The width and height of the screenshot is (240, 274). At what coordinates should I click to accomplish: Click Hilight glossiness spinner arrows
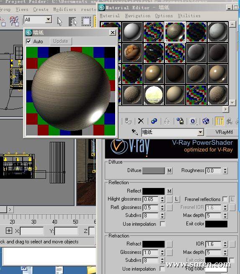[162, 199]
